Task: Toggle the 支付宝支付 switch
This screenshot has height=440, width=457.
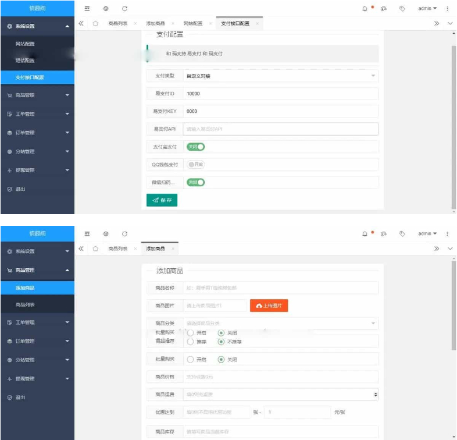Action: click(195, 147)
